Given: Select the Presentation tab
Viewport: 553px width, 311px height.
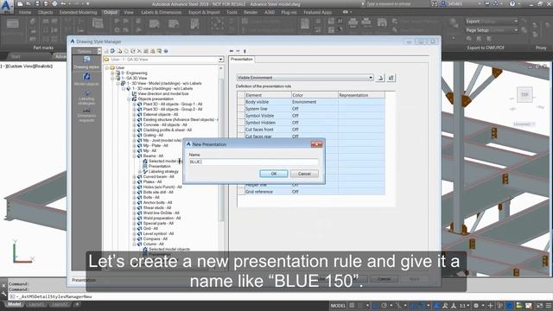Looking at the screenshot, I should (242, 60).
